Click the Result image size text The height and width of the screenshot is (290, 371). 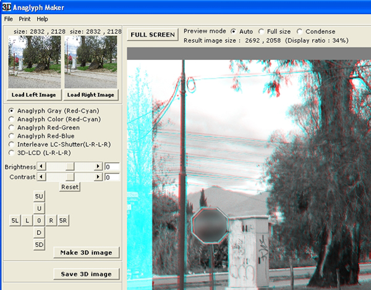232,40
